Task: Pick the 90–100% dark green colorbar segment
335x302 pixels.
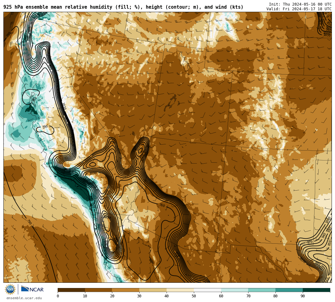Action: [316, 290]
